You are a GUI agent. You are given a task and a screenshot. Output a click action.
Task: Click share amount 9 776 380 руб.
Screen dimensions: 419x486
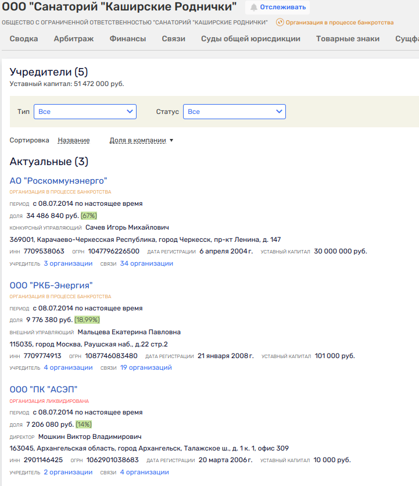pos(49,320)
